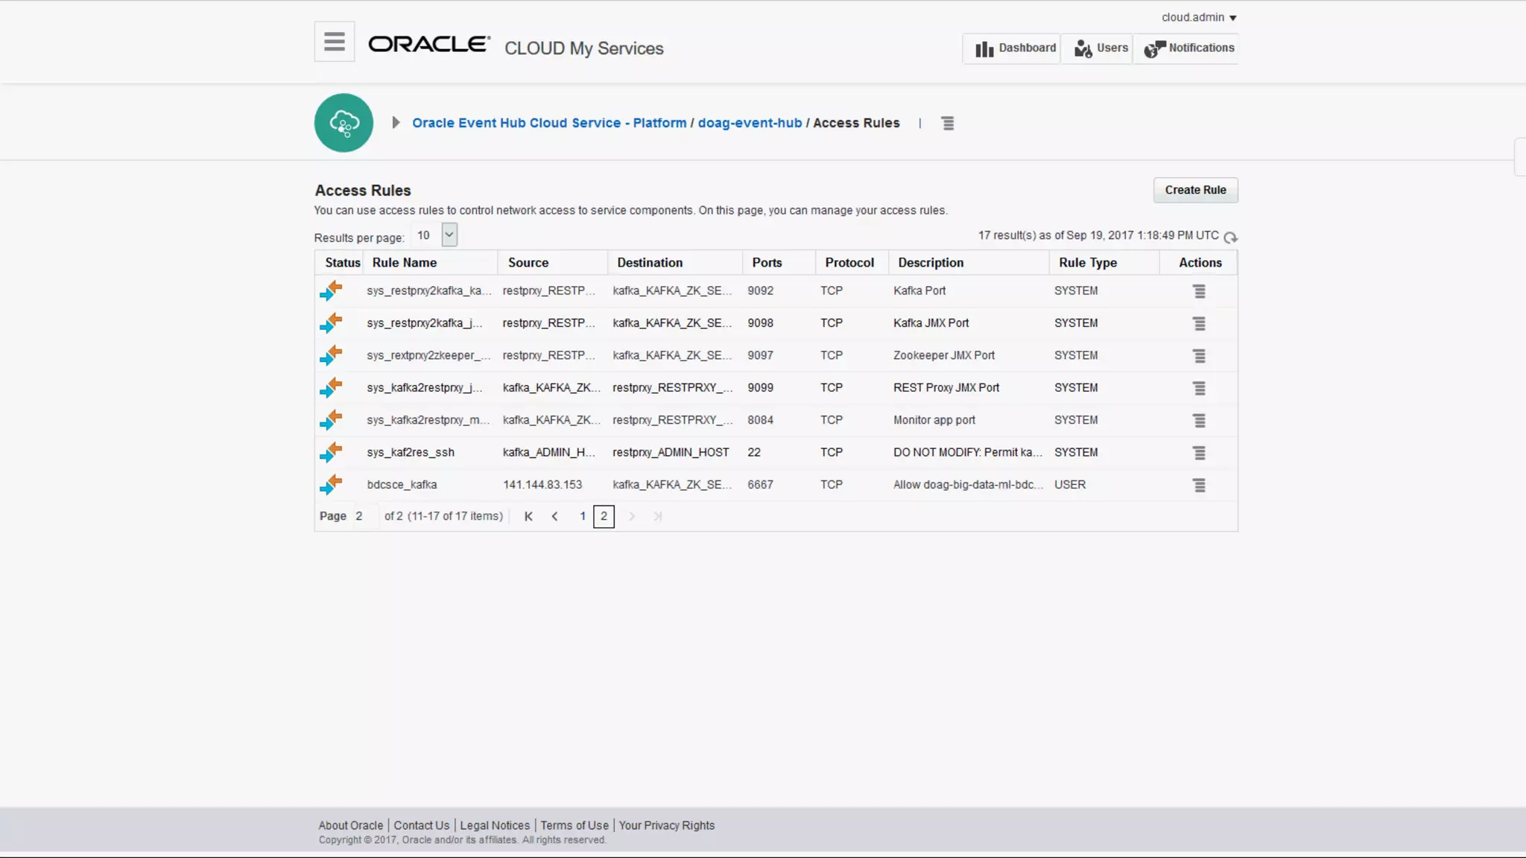Open the menu icon beside Access Rules breadcrumb
The width and height of the screenshot is (1526, 858).
coord(948,124)
